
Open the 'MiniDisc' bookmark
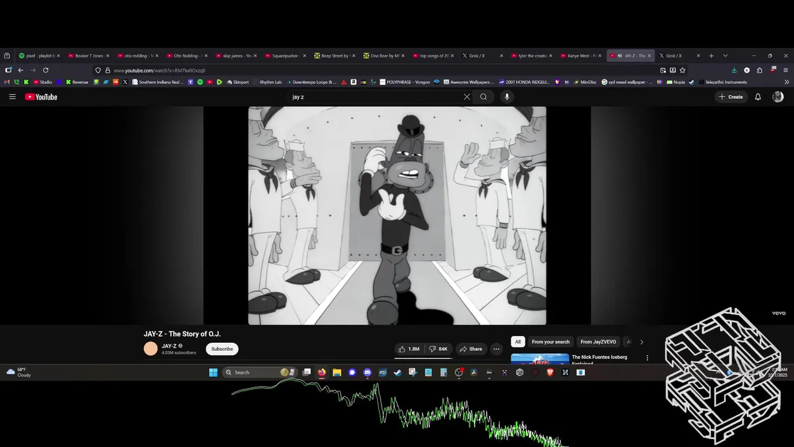click(584, 82)
